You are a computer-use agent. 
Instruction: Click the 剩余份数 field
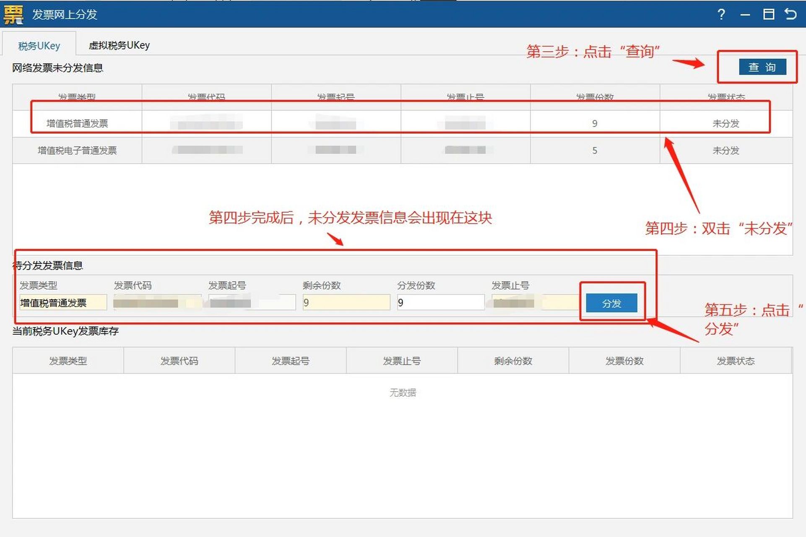pos(346,302)
